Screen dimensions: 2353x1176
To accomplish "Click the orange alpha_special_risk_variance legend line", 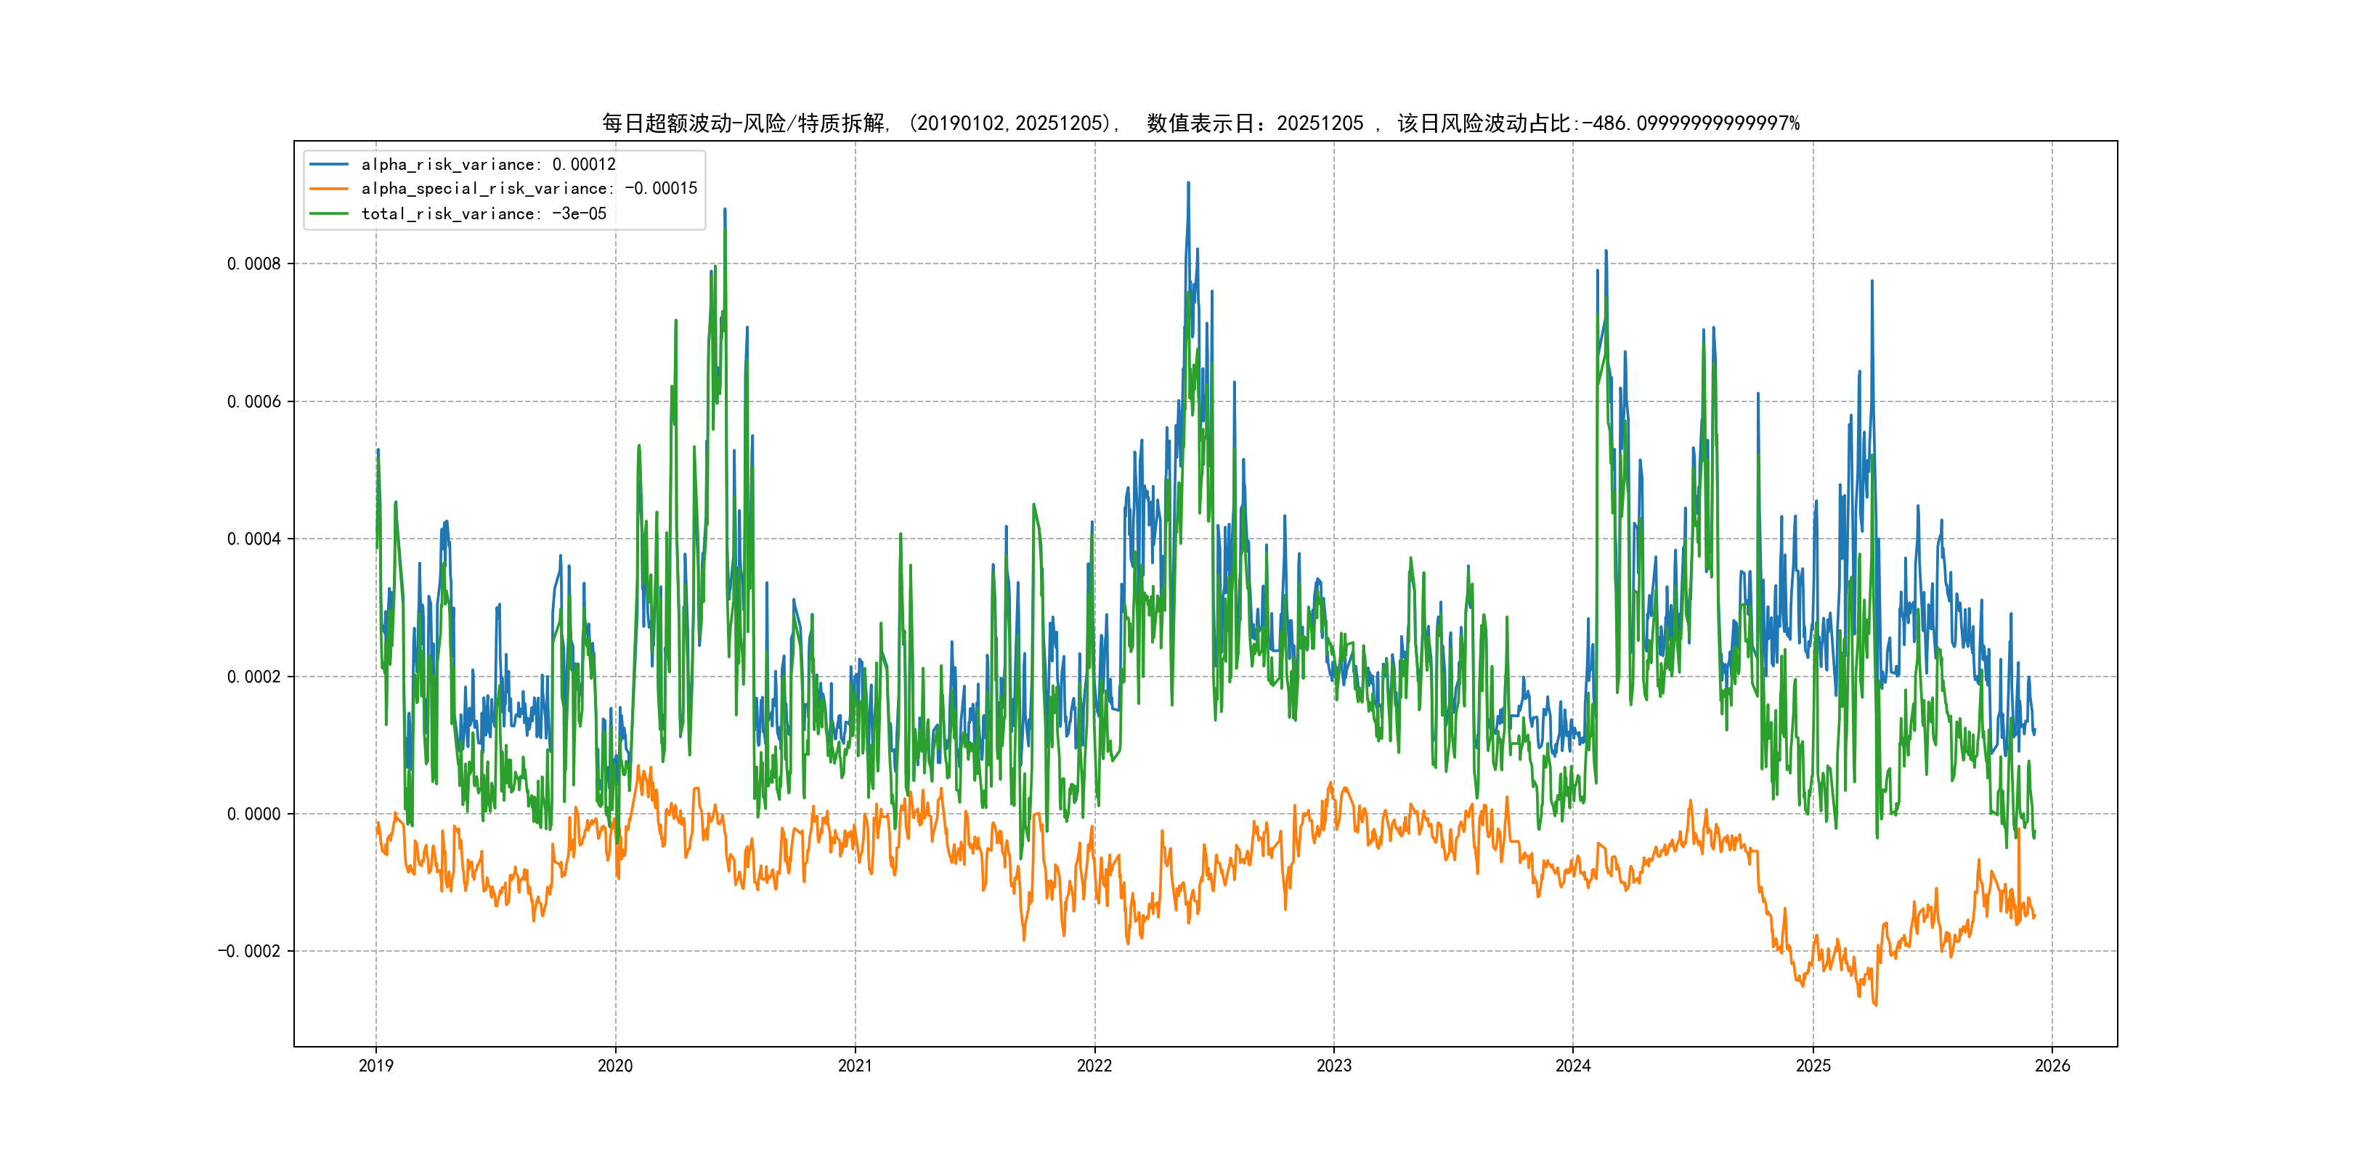I will coord(329,189).
